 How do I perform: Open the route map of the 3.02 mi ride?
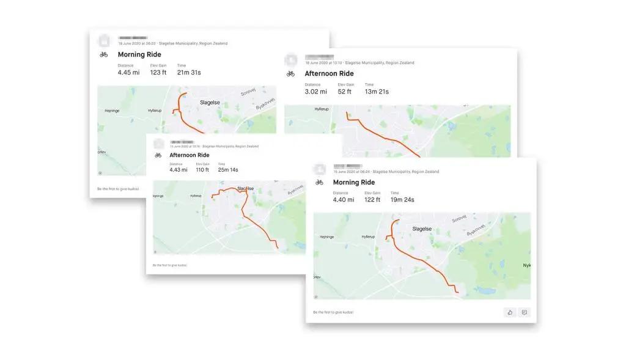pyautogui.click(x=397, y=130)
